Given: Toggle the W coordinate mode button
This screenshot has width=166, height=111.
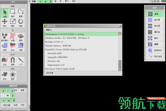Looking at the screenshot, I should tap(8, 96).
